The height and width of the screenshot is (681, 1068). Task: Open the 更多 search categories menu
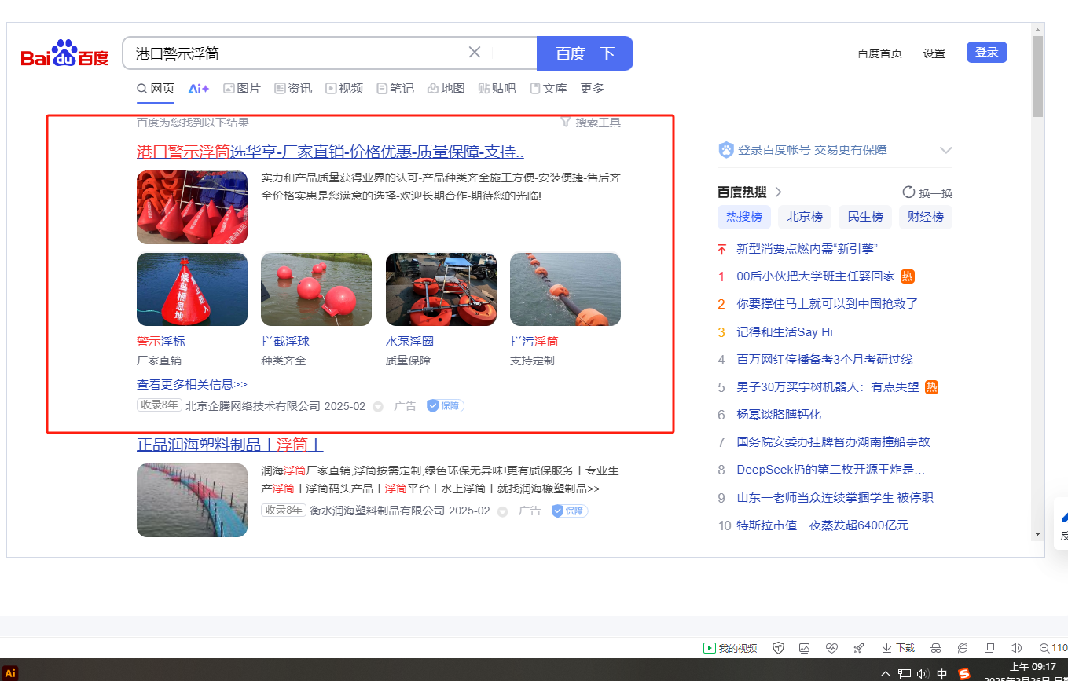tap(592, 89)
